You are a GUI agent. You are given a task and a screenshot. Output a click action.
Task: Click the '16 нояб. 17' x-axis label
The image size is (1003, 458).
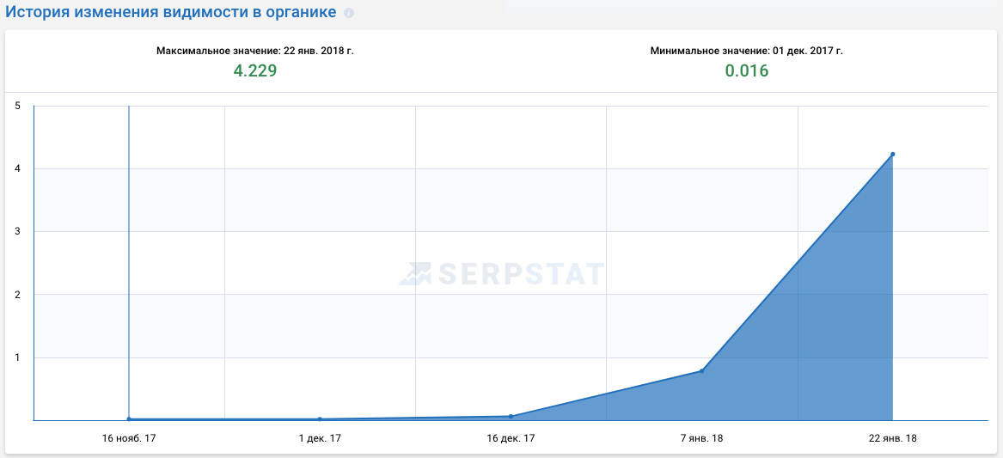coord(129,438)
